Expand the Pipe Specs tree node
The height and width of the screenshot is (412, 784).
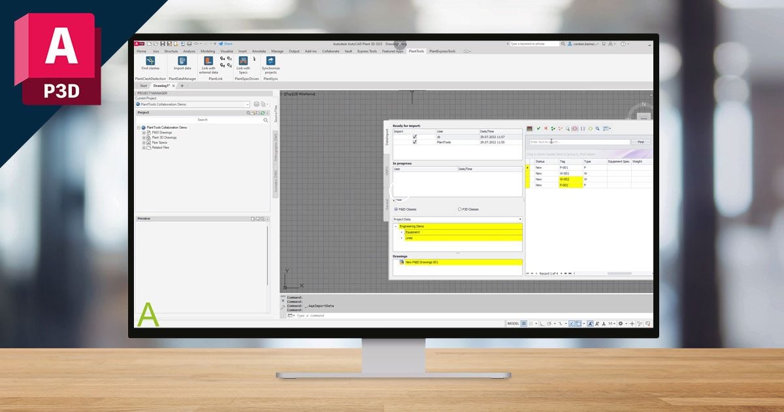[144, 143]
